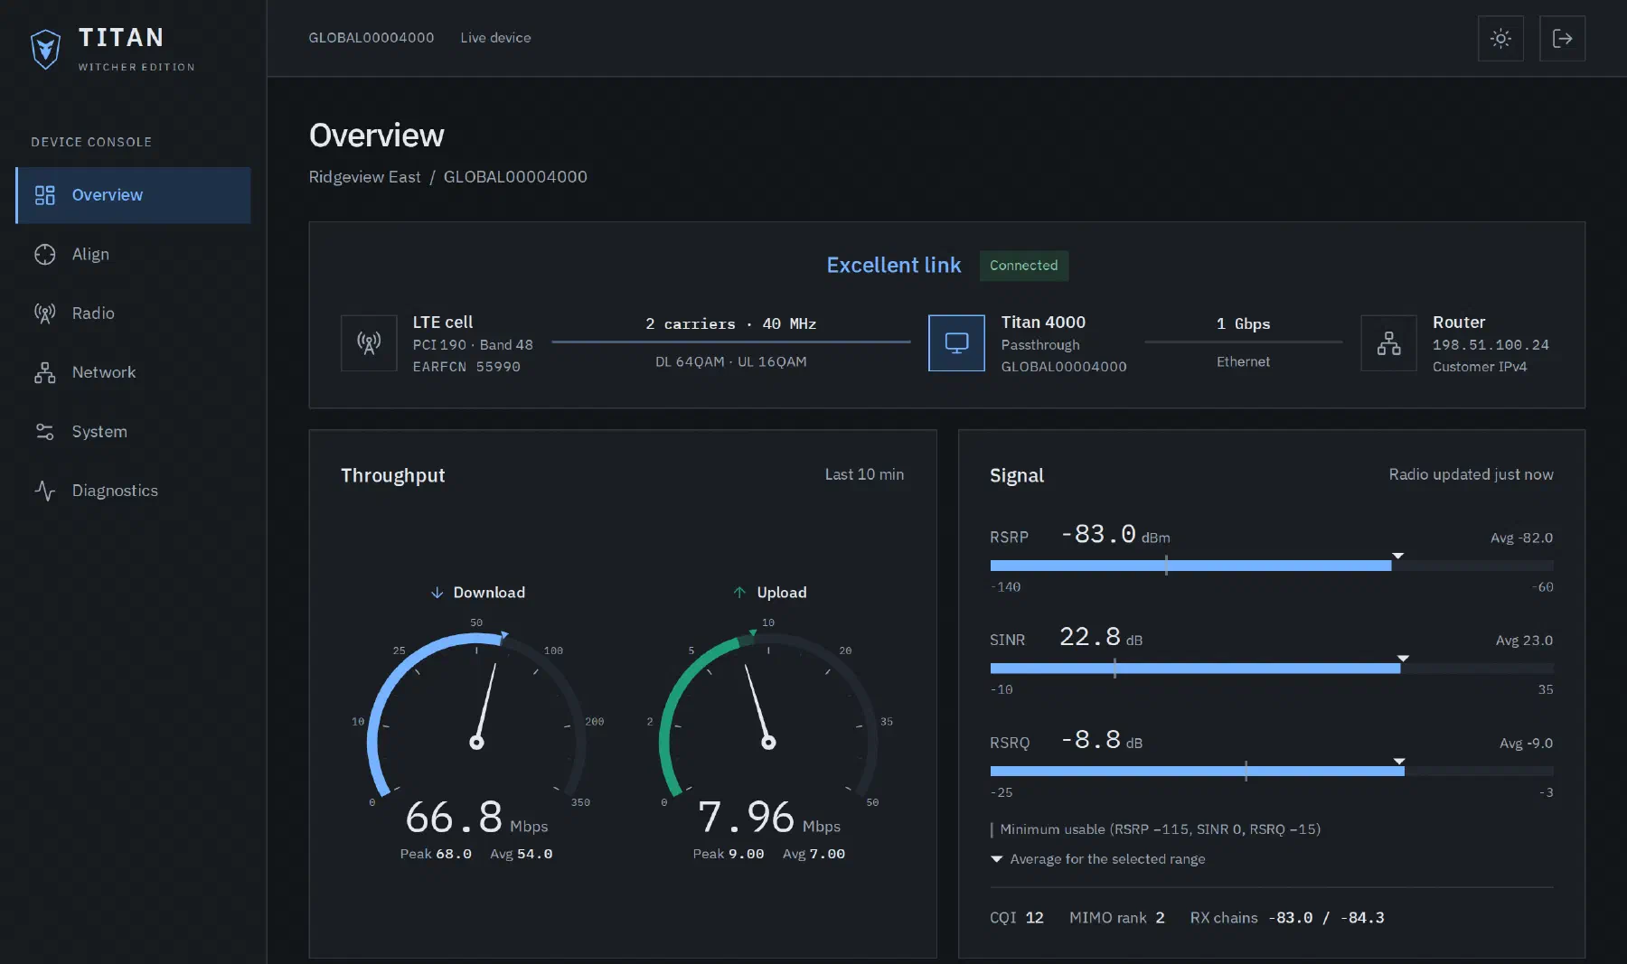The image size is (1627, 964).
Task: Click the Excellent link heading
Action: pos(894,266)
